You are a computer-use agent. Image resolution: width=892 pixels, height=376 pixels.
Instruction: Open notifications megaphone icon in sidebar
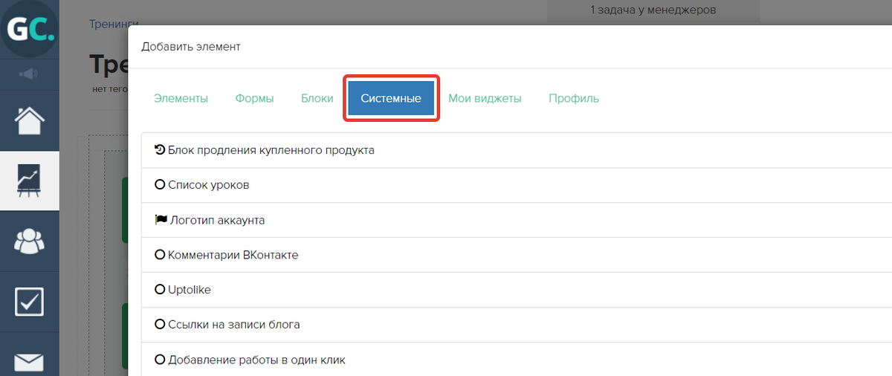click(30, 74)
